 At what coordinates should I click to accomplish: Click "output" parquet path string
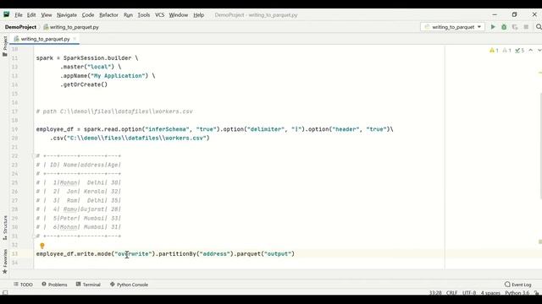pos(278,253)
